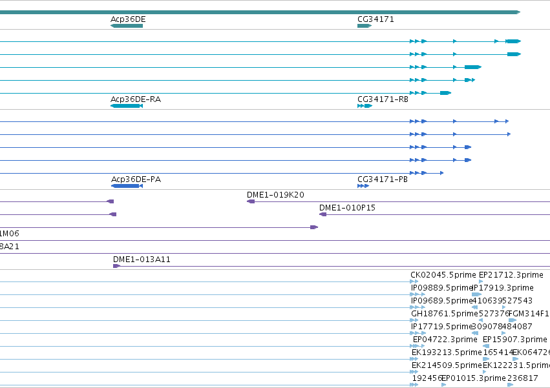Open the CG34171-RB transcript label

click(383, 99)
